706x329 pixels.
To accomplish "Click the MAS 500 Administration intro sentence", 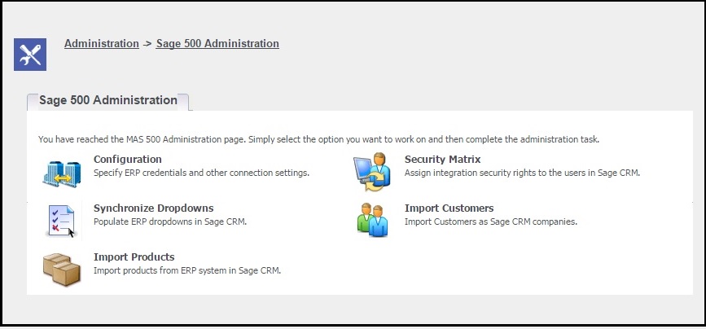I will point(318,139).
